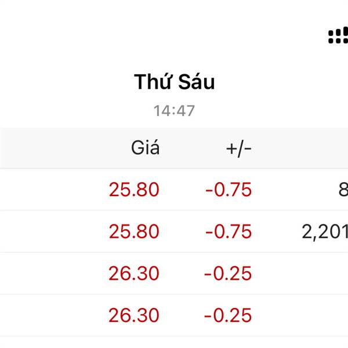This screenshot has width=348, height=348.
Task: Tap the cellular signal status icon
Action: point(338,36)
